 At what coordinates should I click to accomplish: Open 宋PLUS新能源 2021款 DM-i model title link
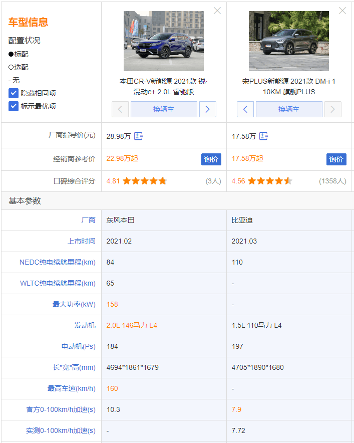[x=289, y=87]
